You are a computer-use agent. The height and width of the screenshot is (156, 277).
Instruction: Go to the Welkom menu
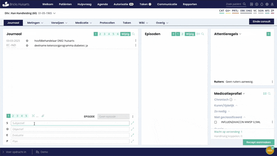pos(48,4)
